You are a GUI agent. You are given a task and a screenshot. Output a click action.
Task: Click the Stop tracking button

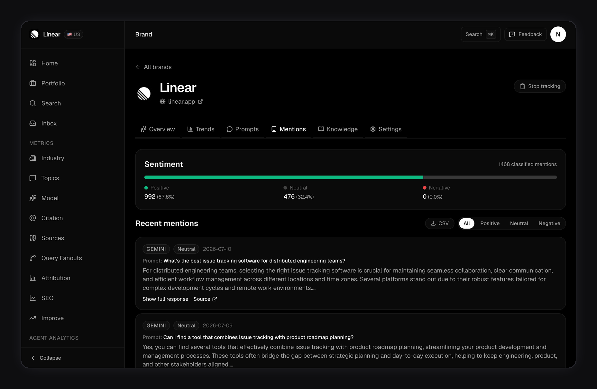tap(540, 86)
